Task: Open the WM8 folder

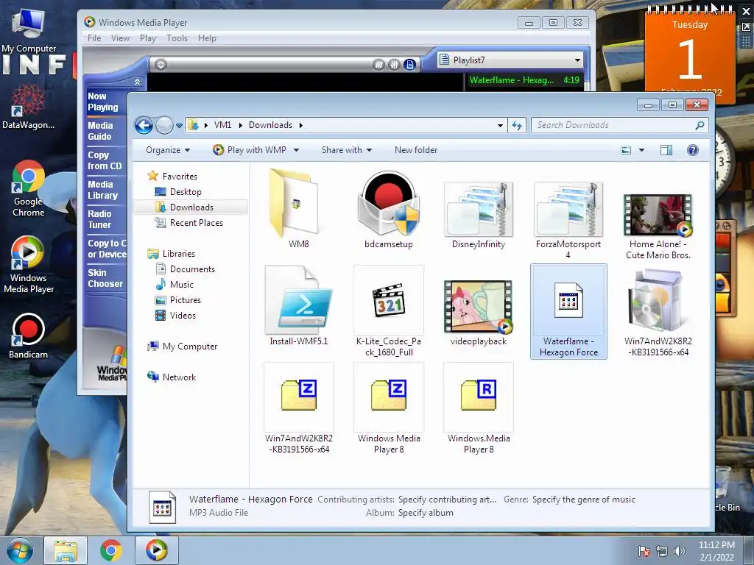Action: click(298, 210)
